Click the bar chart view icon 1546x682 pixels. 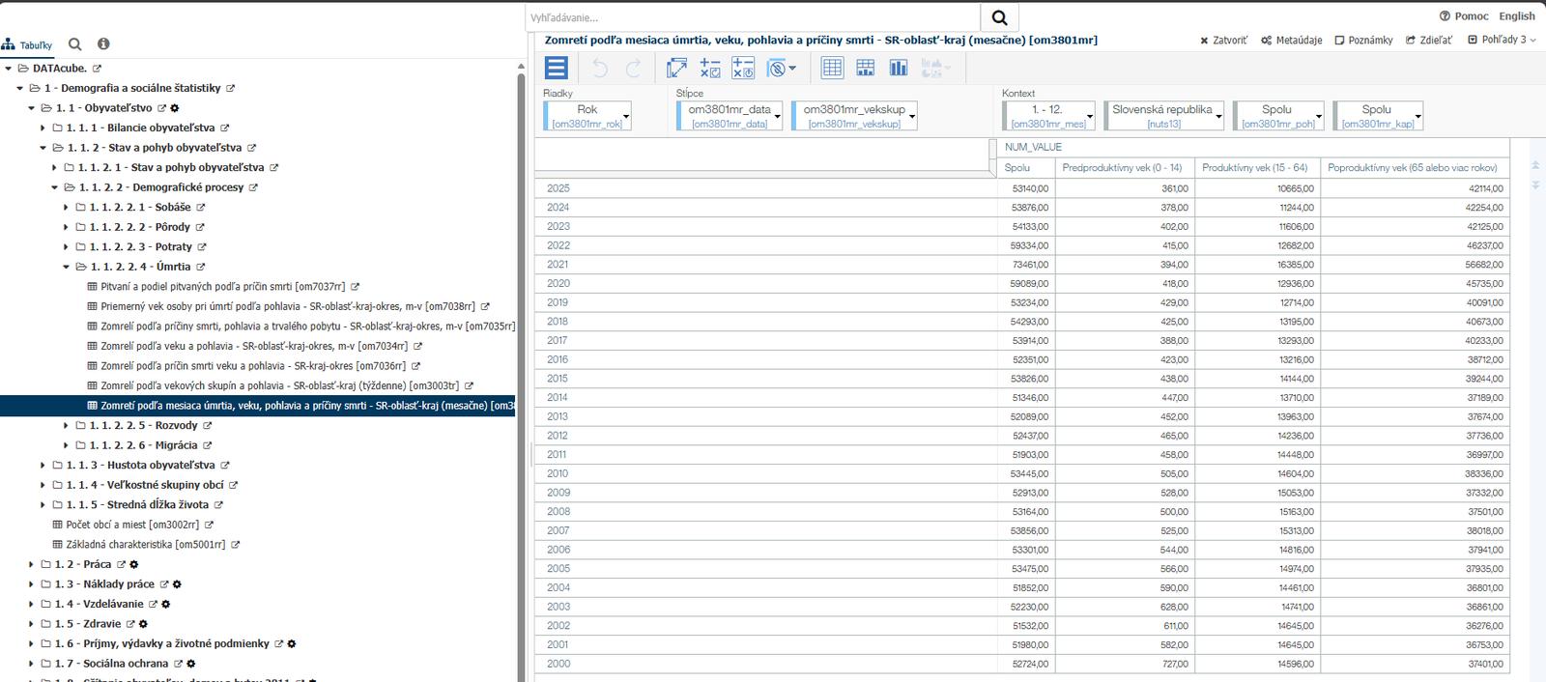click(899, 68)
